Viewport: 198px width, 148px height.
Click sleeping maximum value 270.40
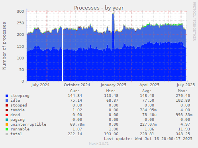coord(183,96)
